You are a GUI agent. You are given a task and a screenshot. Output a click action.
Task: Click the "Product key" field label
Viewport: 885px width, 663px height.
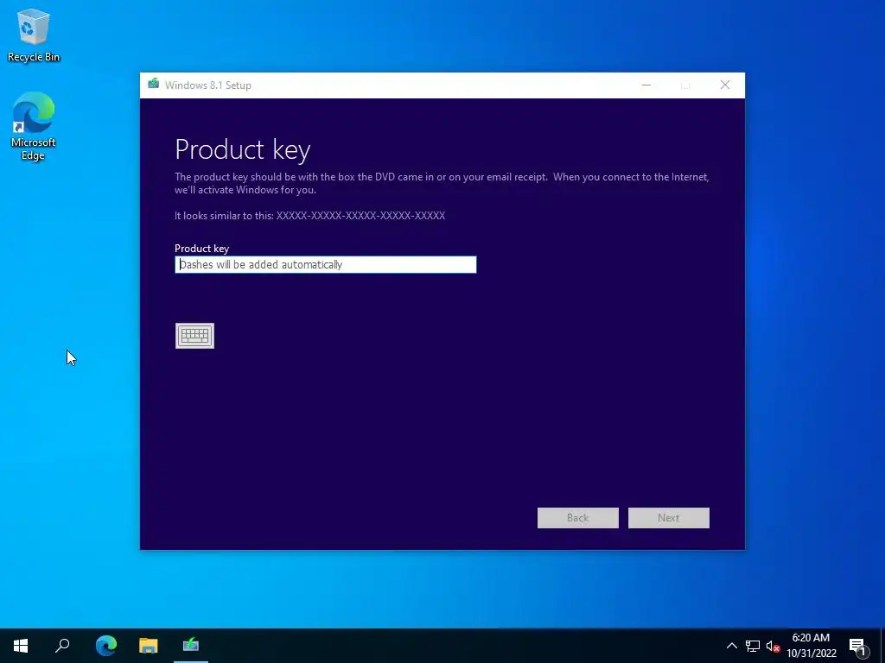[201, 248]
